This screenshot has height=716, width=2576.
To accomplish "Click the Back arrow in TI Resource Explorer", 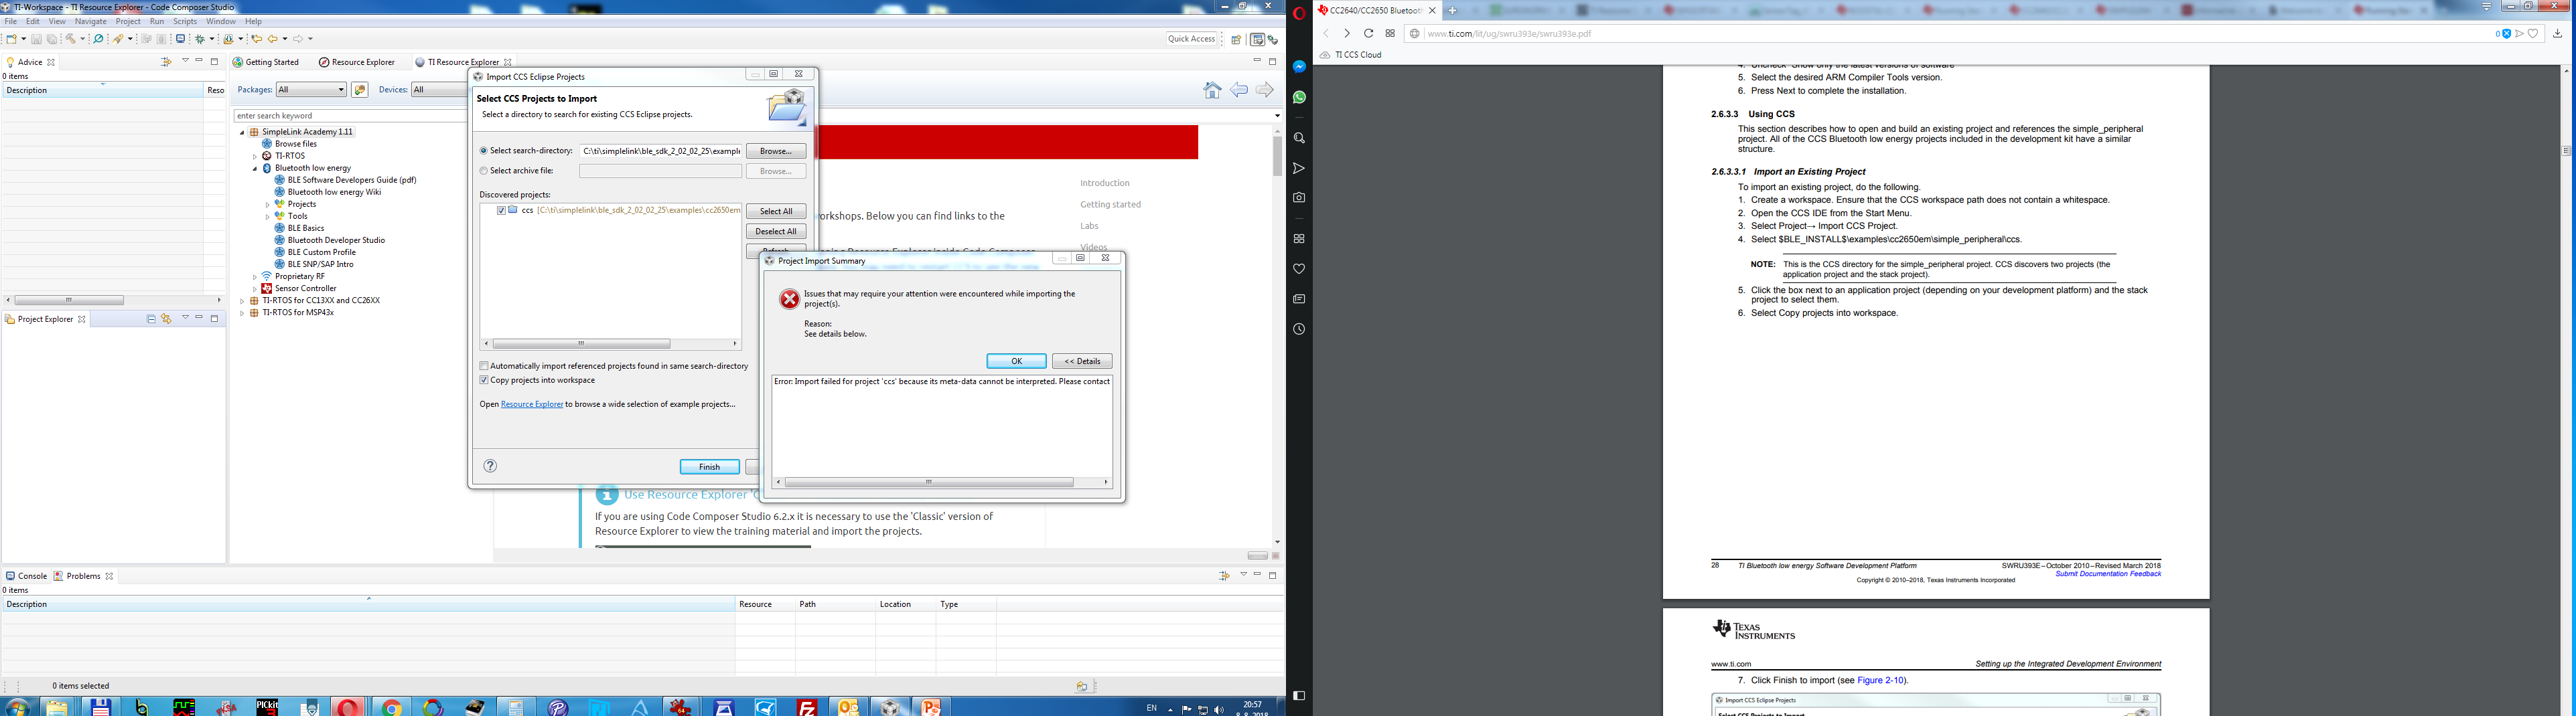I will pos(1239,91).
